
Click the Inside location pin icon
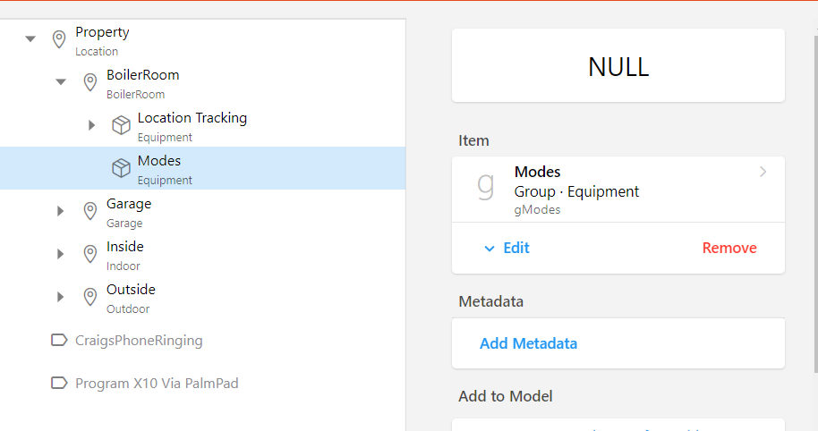90,254
